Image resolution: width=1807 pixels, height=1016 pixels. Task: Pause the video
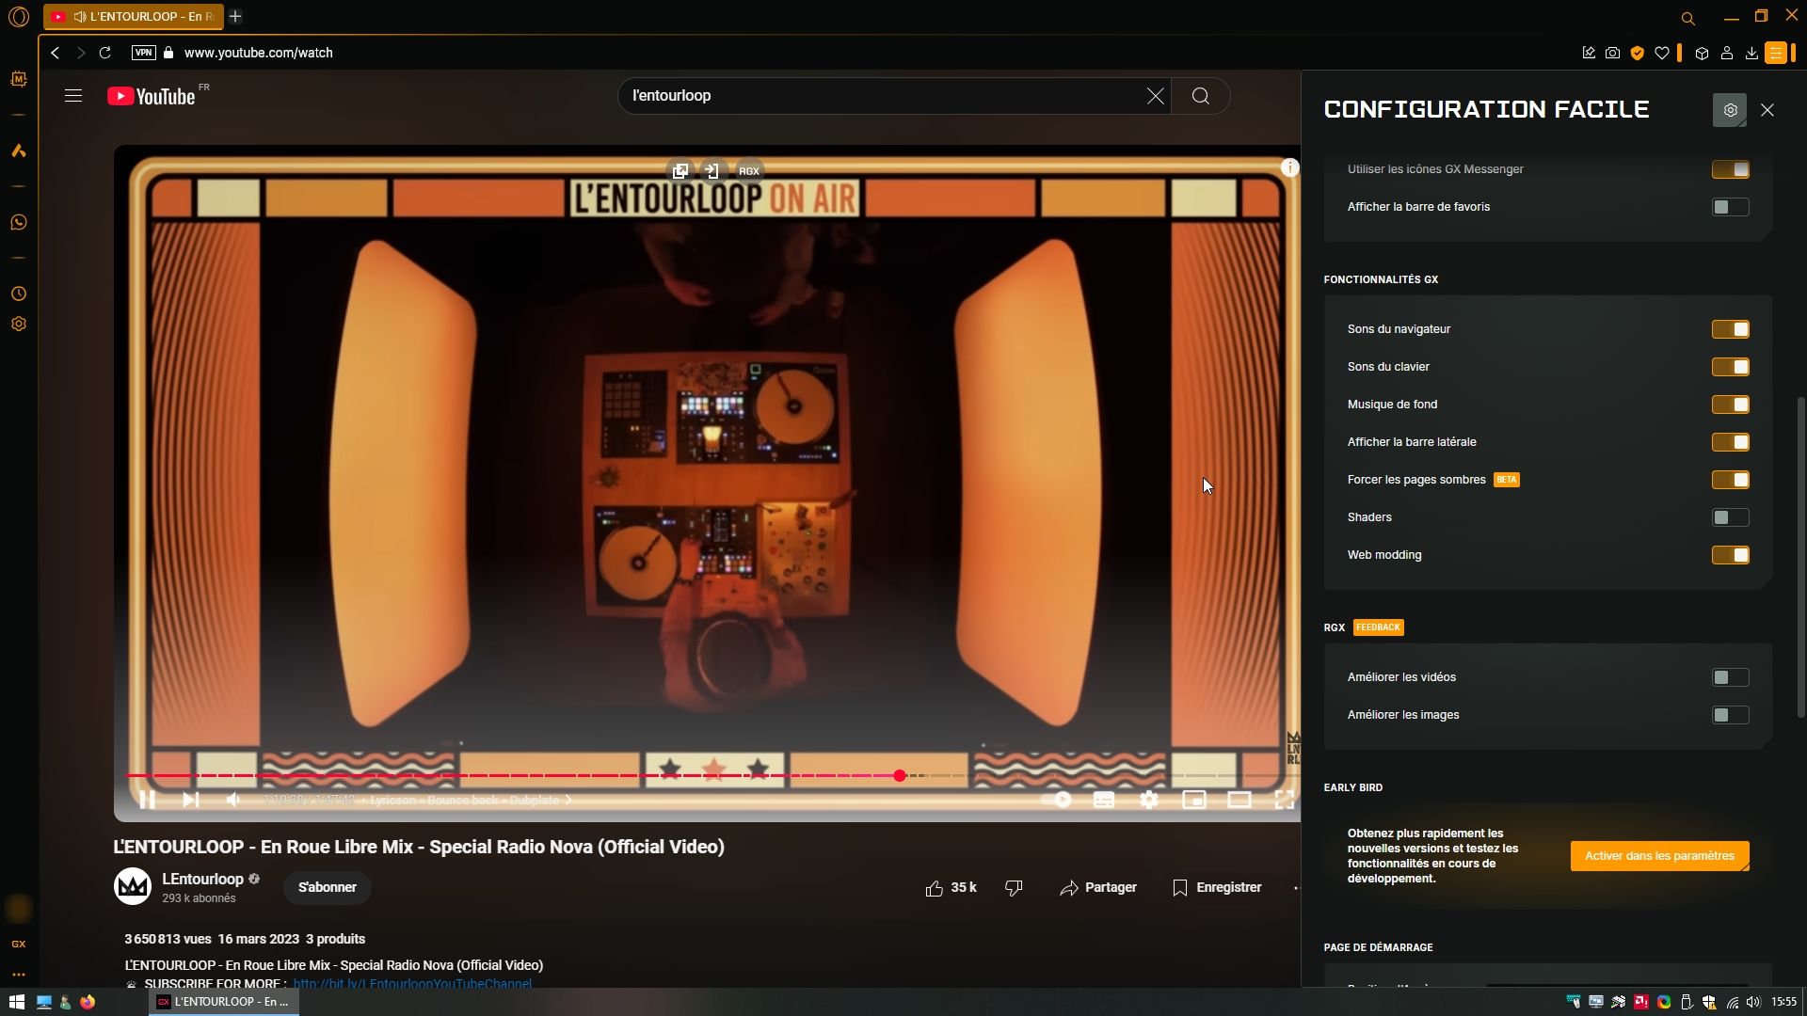pyautogui.click(x=148, y=800)
